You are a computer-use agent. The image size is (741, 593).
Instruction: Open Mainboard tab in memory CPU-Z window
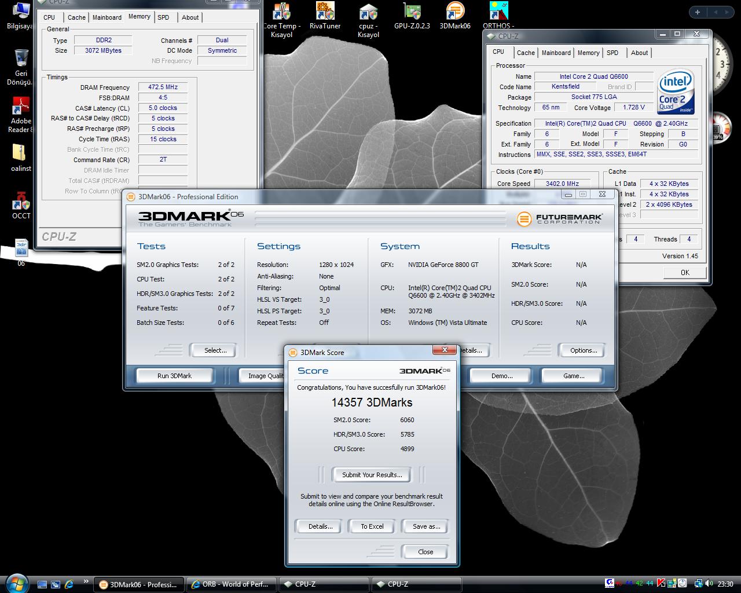[107, 17]
